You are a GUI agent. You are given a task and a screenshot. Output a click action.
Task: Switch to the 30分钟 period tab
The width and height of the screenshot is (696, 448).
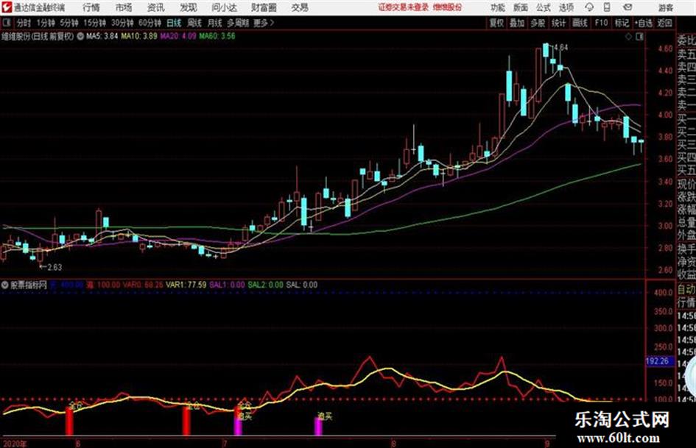pyautogui.click(x=122, y=23)
